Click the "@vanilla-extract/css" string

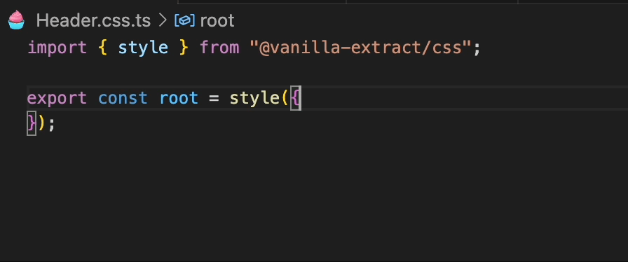(360, 48)
